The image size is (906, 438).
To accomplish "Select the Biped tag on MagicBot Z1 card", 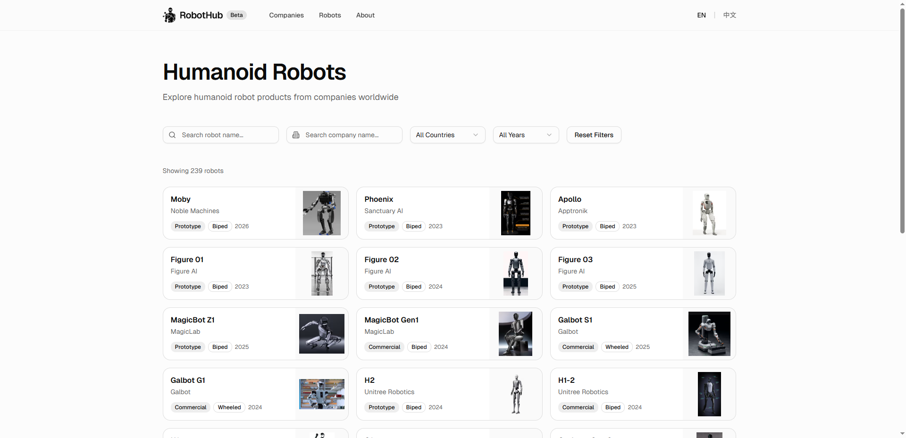I will tap(219, 347).
